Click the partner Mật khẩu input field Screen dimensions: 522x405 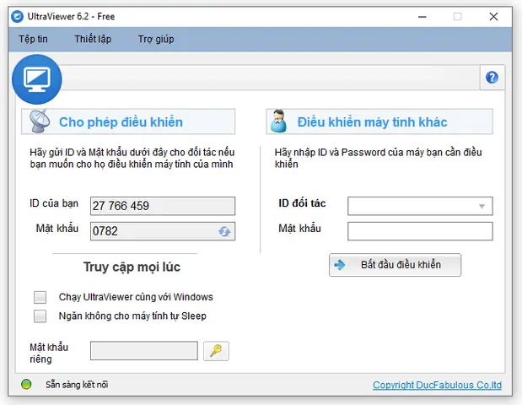coord(420,231)
